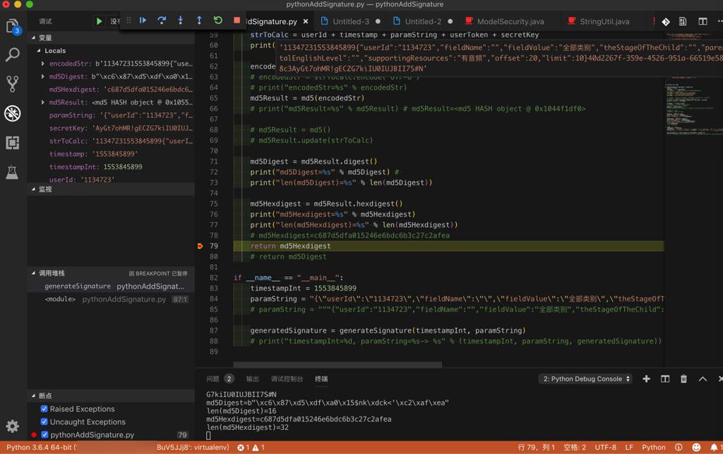Select the <module> call stack frame
Screen dimensions: 723x454
[x=61, y=299]
